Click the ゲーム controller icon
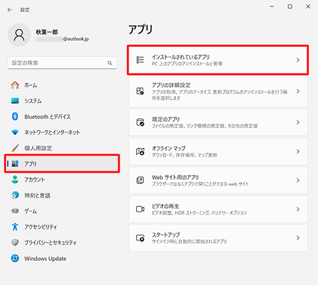Viewport: 318px width, 285px height. pos(15,211)
